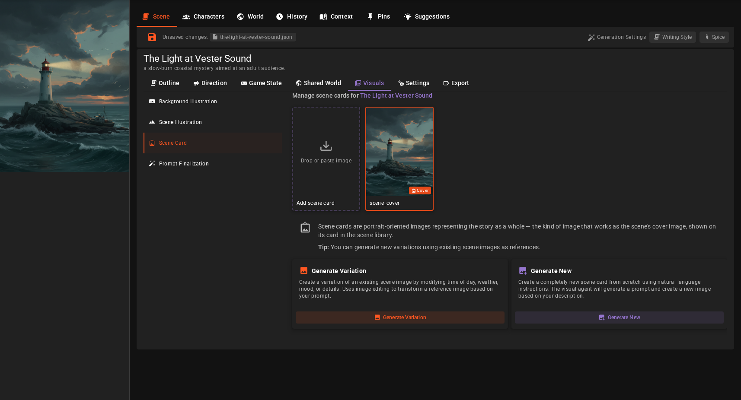The image size is (741, 400).
Task: Click the scene card info icon
Action: 305,227
